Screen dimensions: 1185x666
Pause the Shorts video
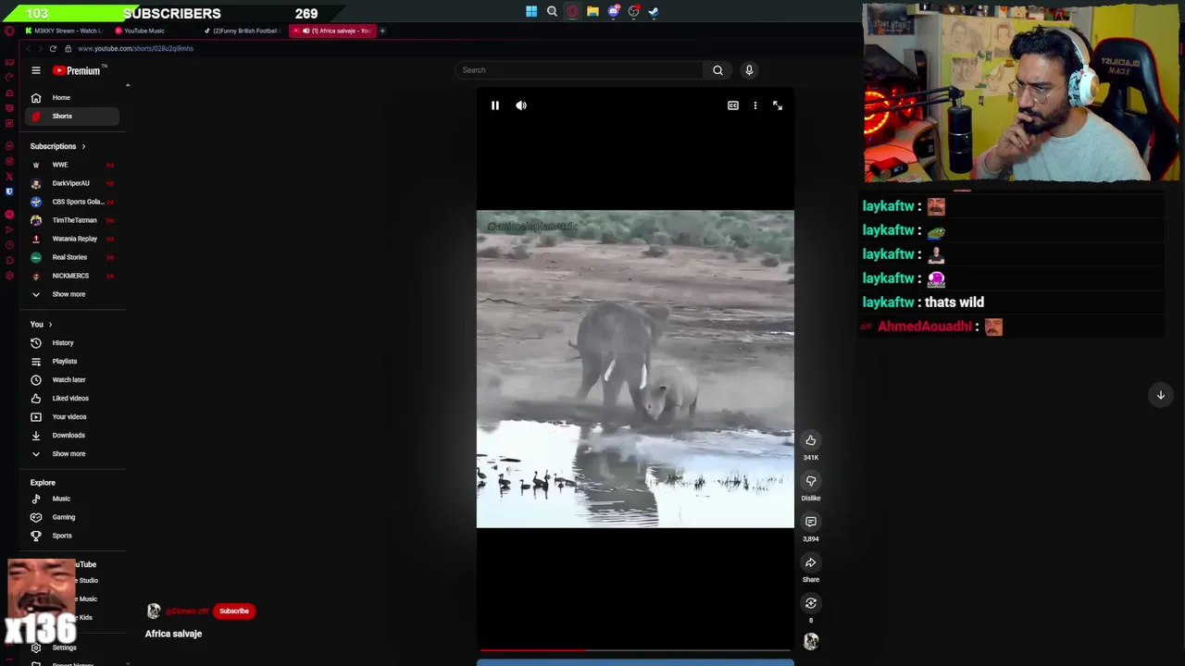[x=495, y=105]
